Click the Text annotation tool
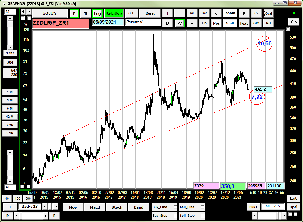 tap(244, 23)
